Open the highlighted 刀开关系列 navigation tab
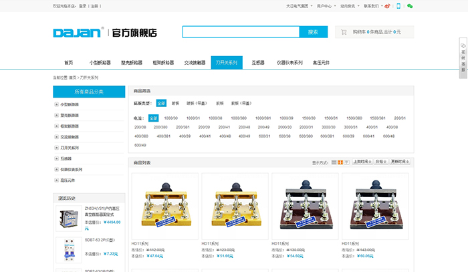 (x=227, y=63)
